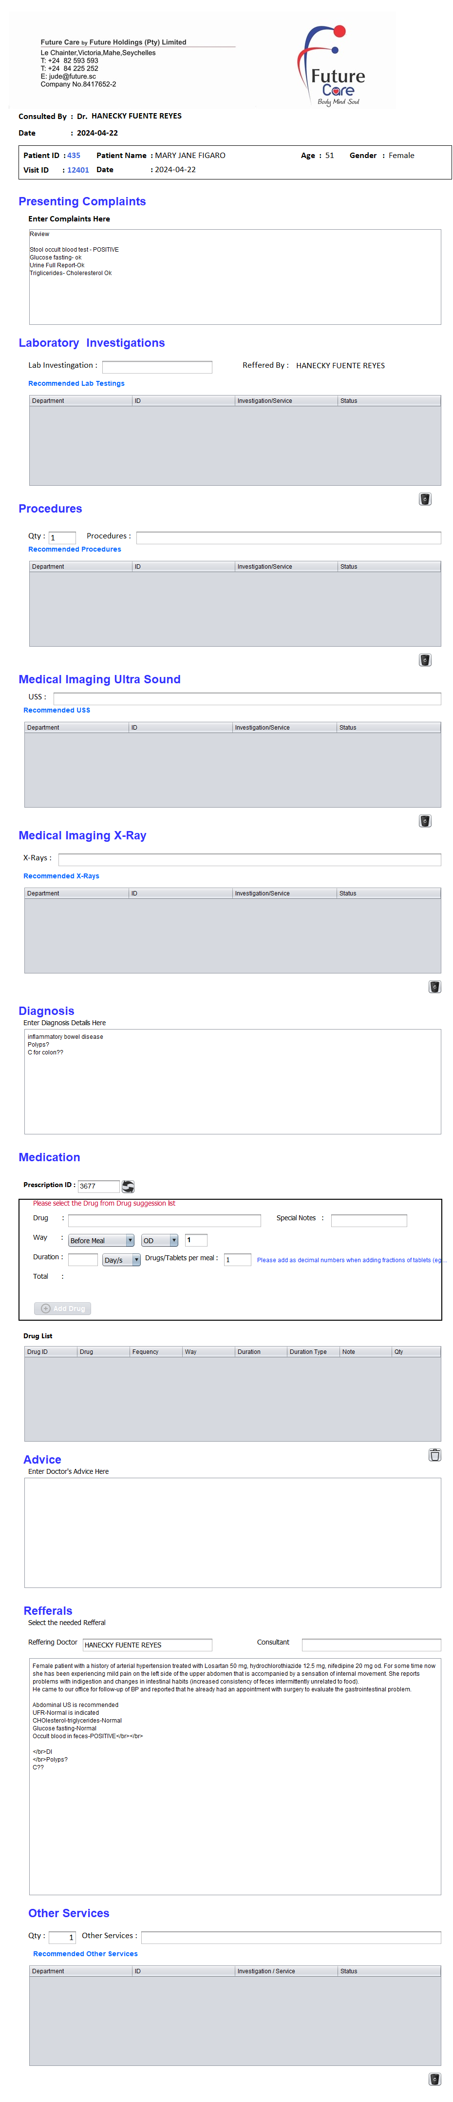The image size is (453, 2102).
Task: Click the trash icon below Other Services table
Action: (x=434, y=2079)
